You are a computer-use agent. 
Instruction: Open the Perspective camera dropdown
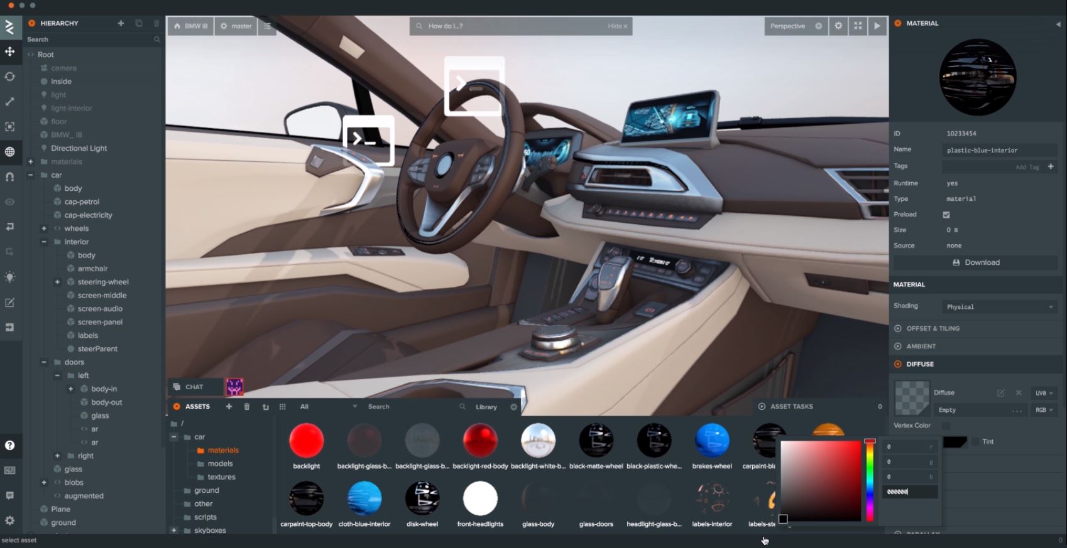click(x=796, y=26)
